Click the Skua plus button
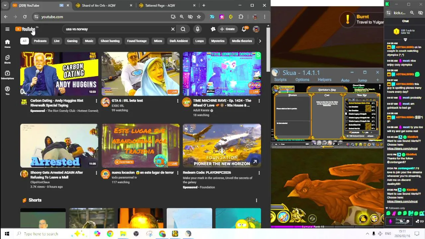425x239 pixels. (378, 80)
